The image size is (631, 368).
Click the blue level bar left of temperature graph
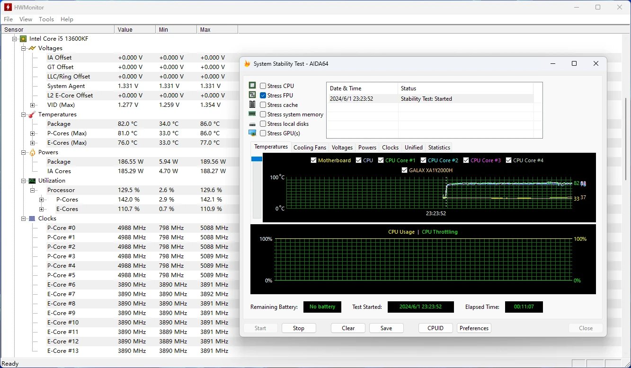(x=257, y=159)
